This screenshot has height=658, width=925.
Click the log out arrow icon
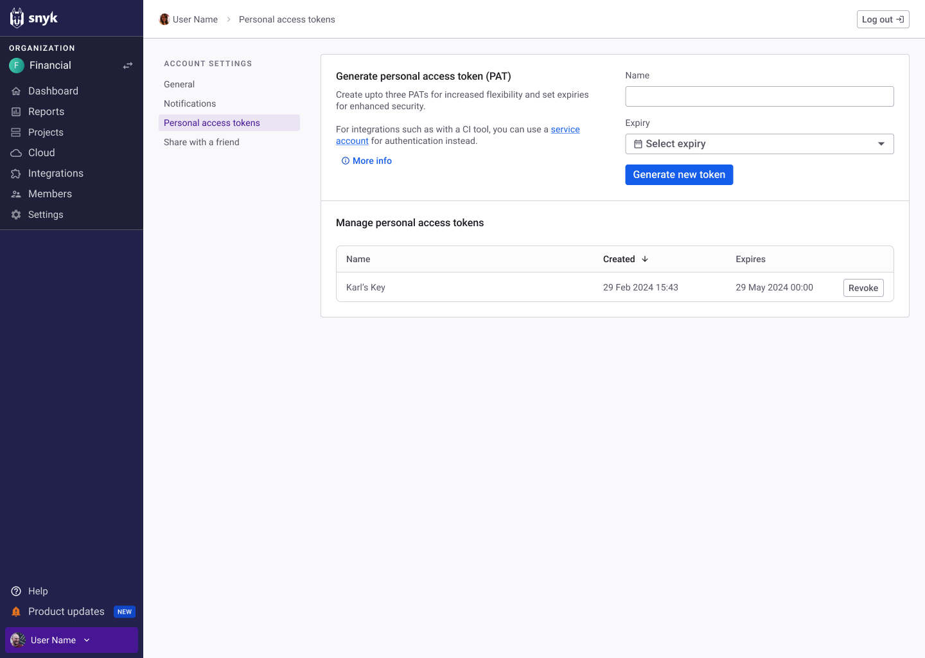coord(900,19)
